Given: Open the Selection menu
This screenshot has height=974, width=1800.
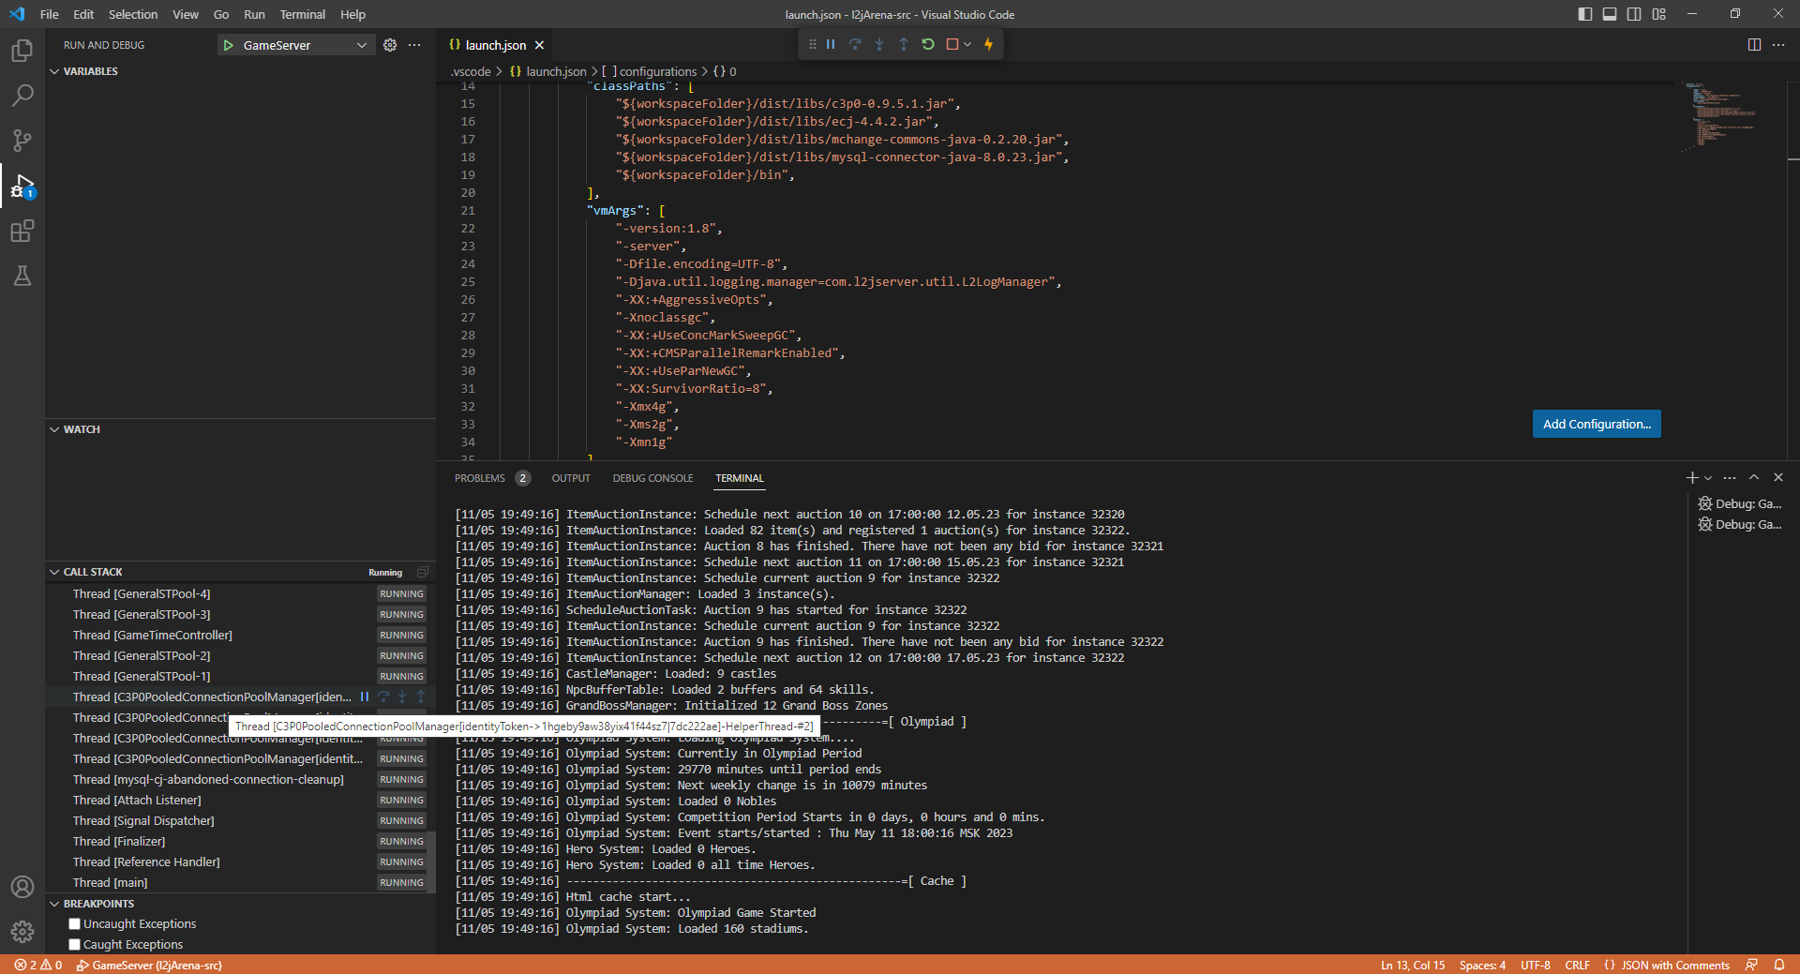Looking at the screenshot, I should click(133, 14).
